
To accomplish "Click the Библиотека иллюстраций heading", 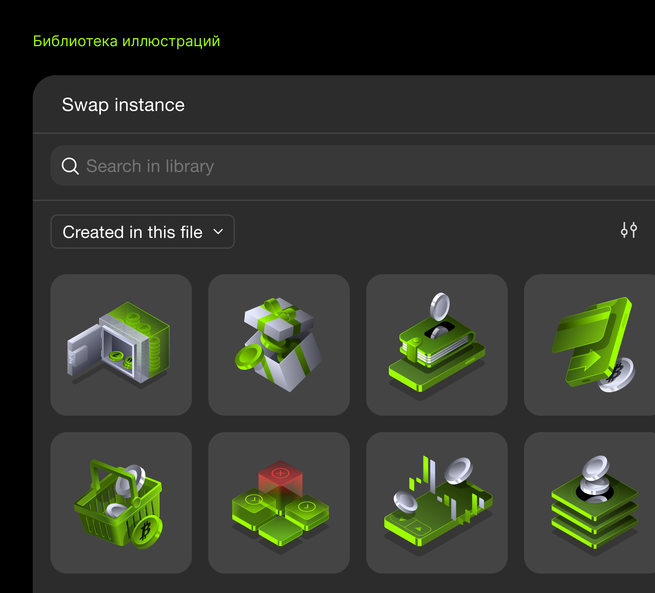I will [x=126, y=41].
